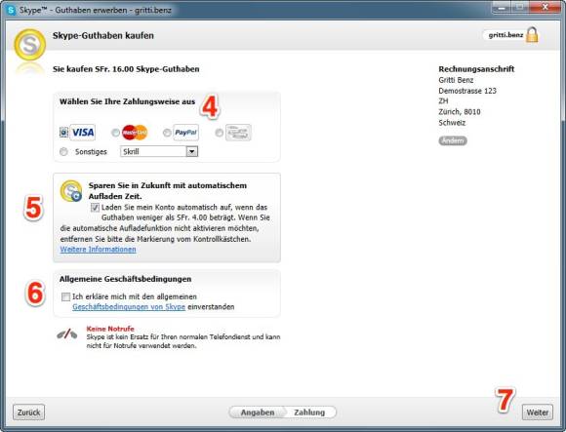
Task: Minimize the Skype window
Action: point(502,7)
